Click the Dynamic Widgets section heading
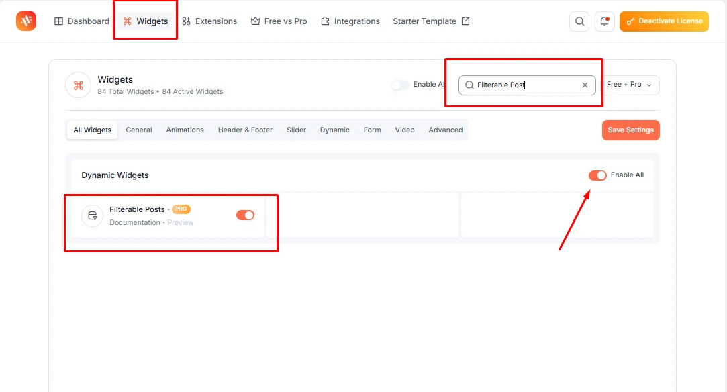Viewport: 727px width, 392px height. (115, 175)
